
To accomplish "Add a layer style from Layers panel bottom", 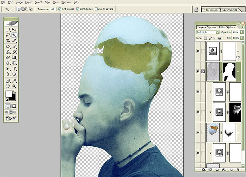I will tap(203, 170).
